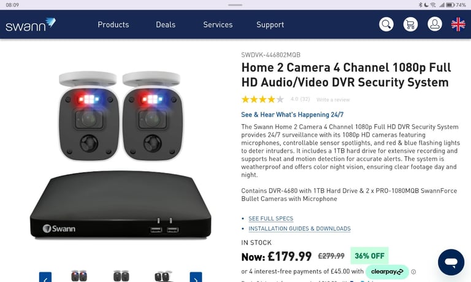Click Write a review link
The width and height of the screenshot is (471, 282).
(333, 100)
